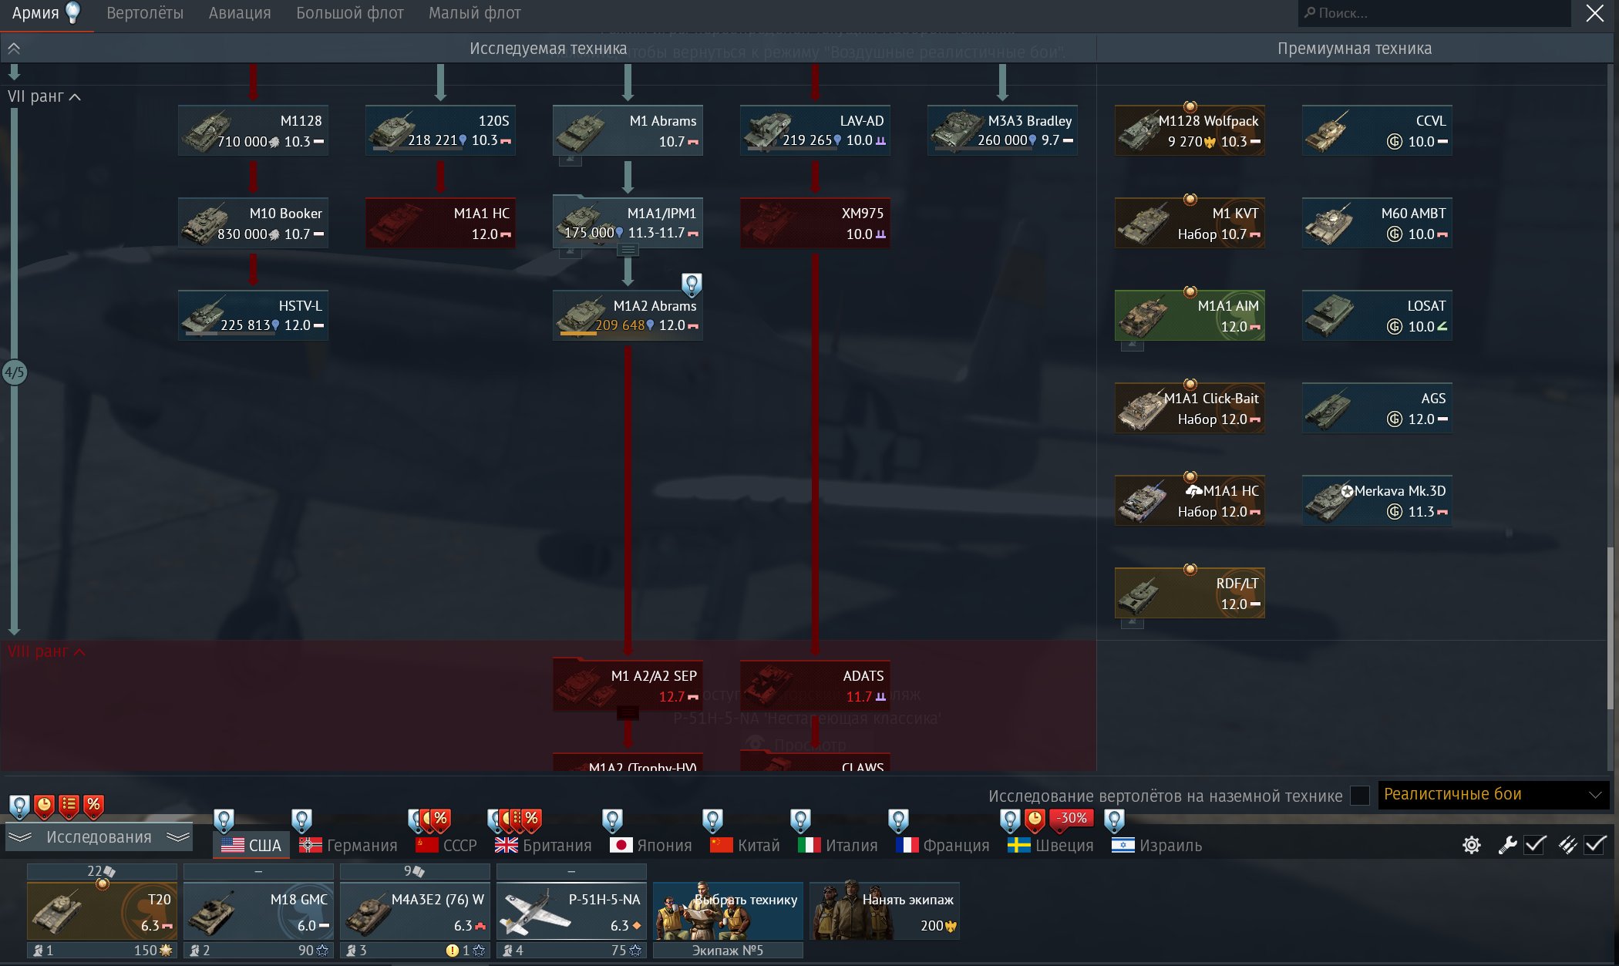Select the M1A2 Abrams research vehicle
Image resolution: width=1619 pixels, height=966 pixels.
tap(628, 315)
